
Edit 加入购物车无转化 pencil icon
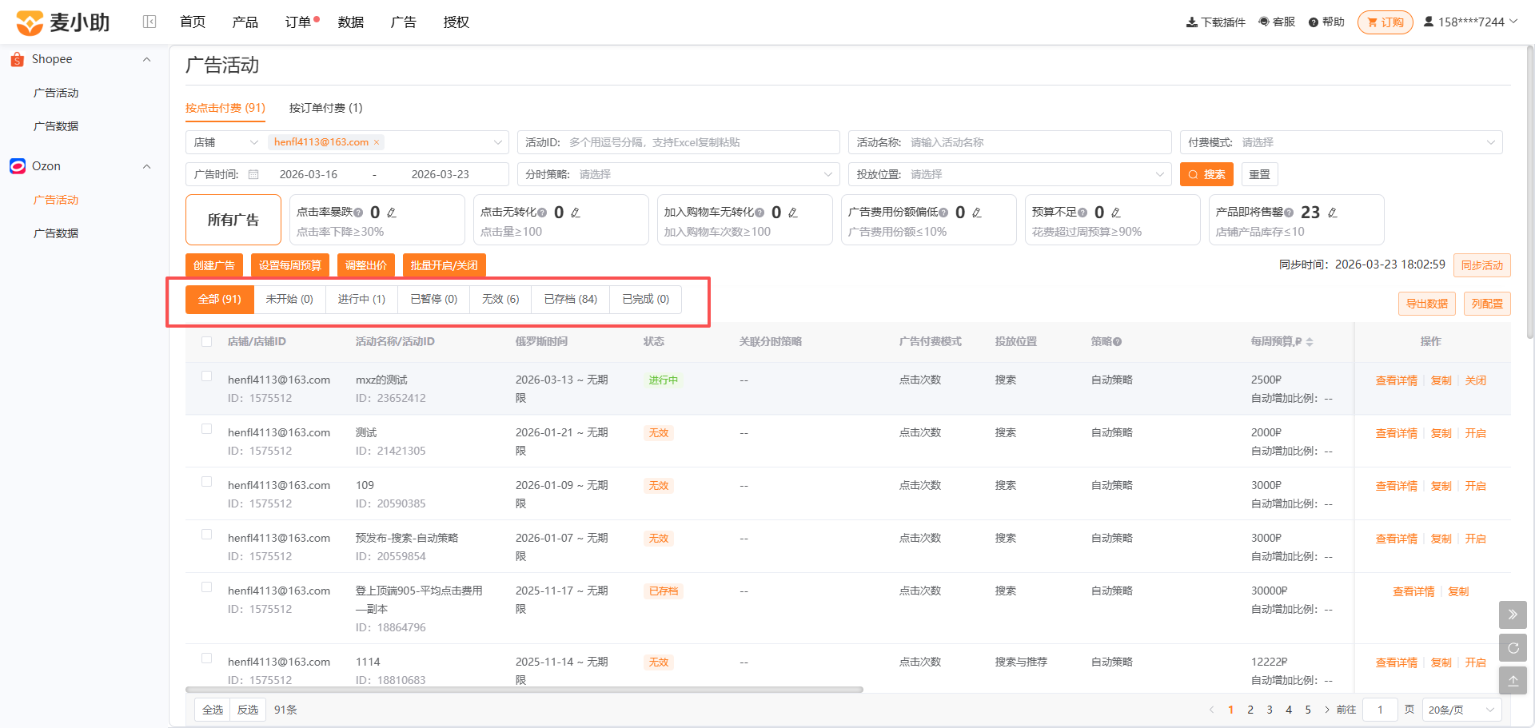click(793, 213)
